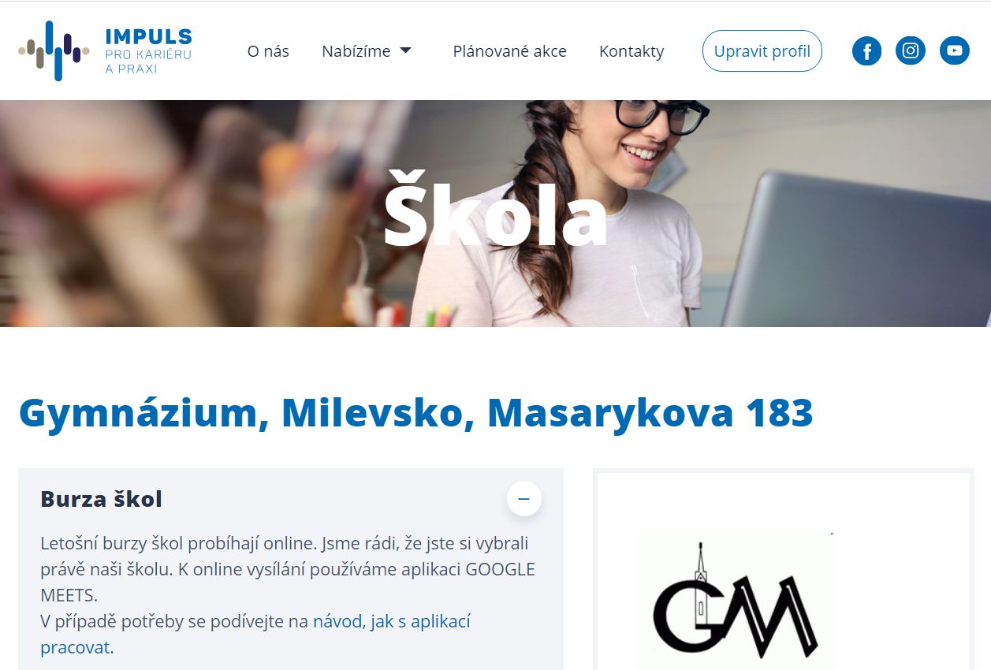Follow the 'návod, jak s aplikací' link
The image size is (991, 670).
coord(392,621)
